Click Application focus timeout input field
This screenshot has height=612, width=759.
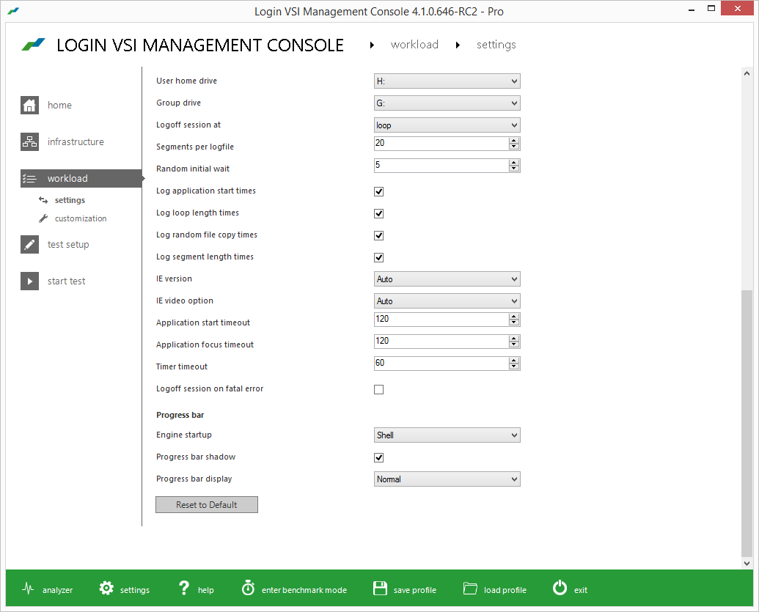tap(441, 341)
